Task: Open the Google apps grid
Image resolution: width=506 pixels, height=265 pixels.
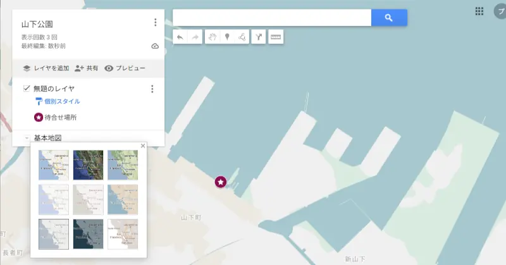Action: [x=479, y=11]
